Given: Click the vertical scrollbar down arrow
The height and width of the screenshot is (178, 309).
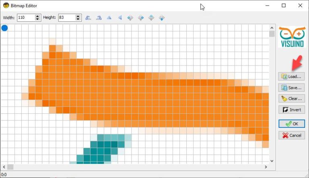Looking at the screenshot, I should click(x=272, y=161).
